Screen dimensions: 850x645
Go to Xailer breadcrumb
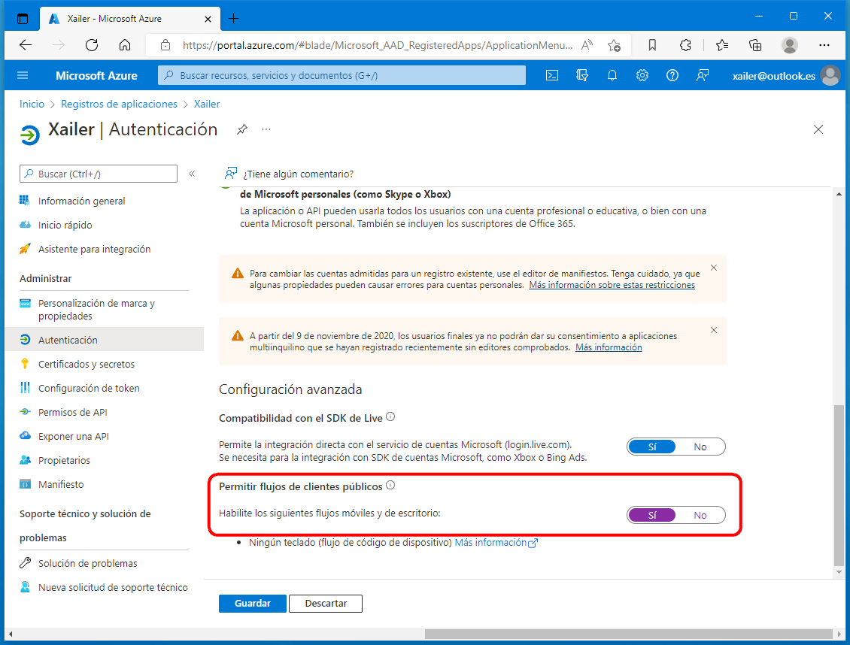[207, 104]
